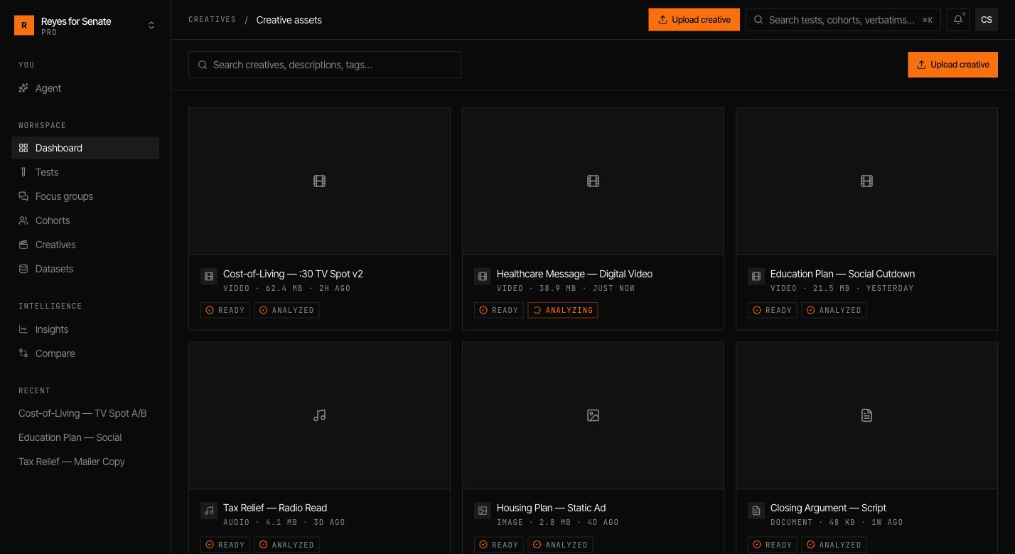Click the Datasets database icon

23,269
